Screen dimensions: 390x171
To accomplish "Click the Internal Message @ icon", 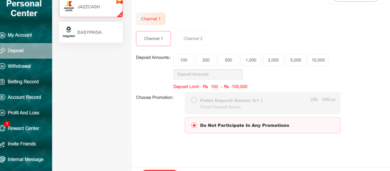I will [3, 160].
